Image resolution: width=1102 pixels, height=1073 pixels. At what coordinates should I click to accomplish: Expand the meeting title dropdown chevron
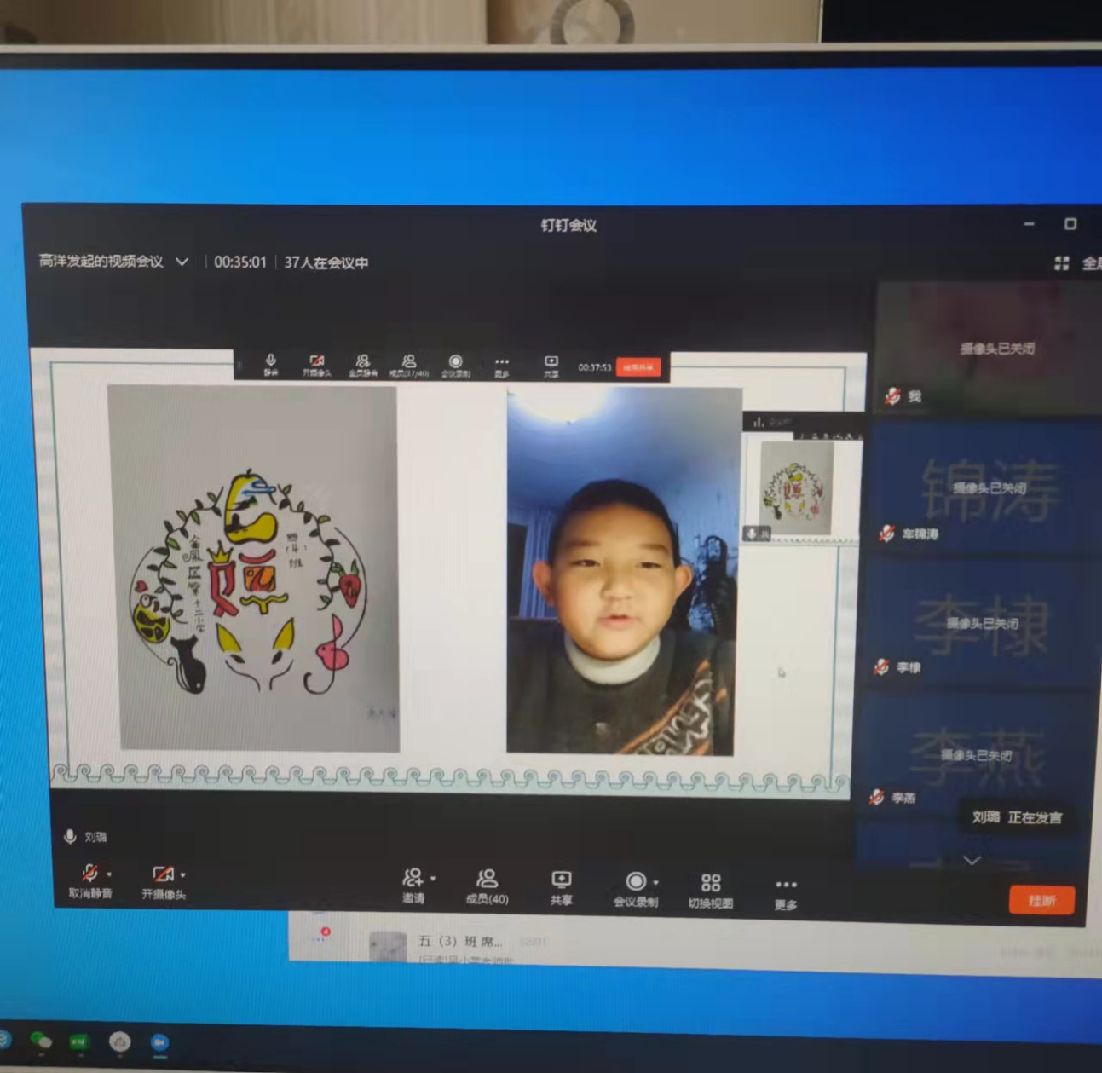[x=182, y=262]
